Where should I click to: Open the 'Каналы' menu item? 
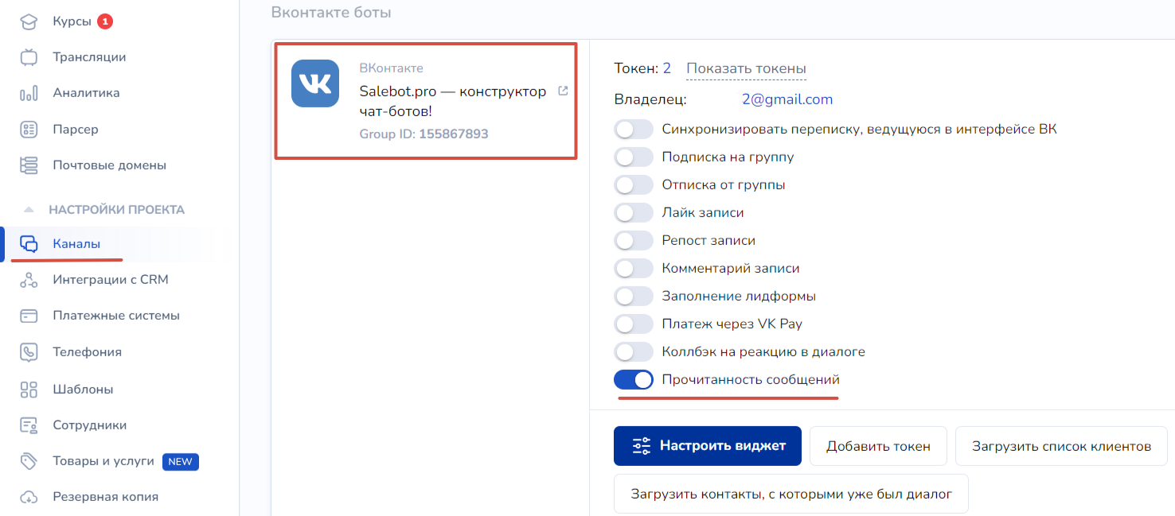pos(76,244)
